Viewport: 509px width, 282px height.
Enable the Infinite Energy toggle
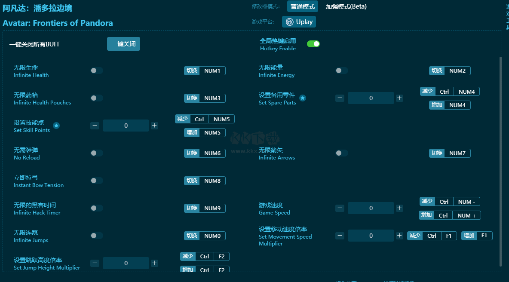341,71
